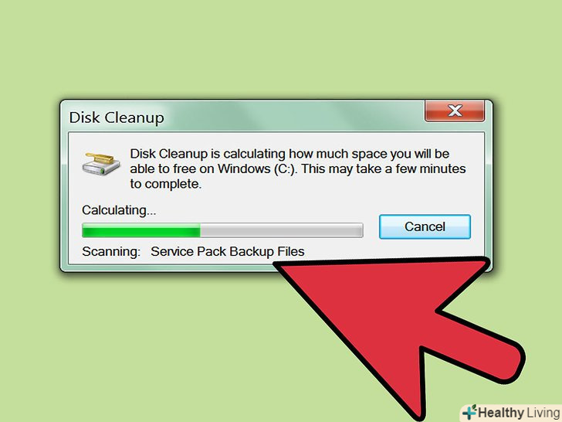Click the Service Pack Backup Files text
This screenshot has width=562, height=422.
tap(228, 251)
